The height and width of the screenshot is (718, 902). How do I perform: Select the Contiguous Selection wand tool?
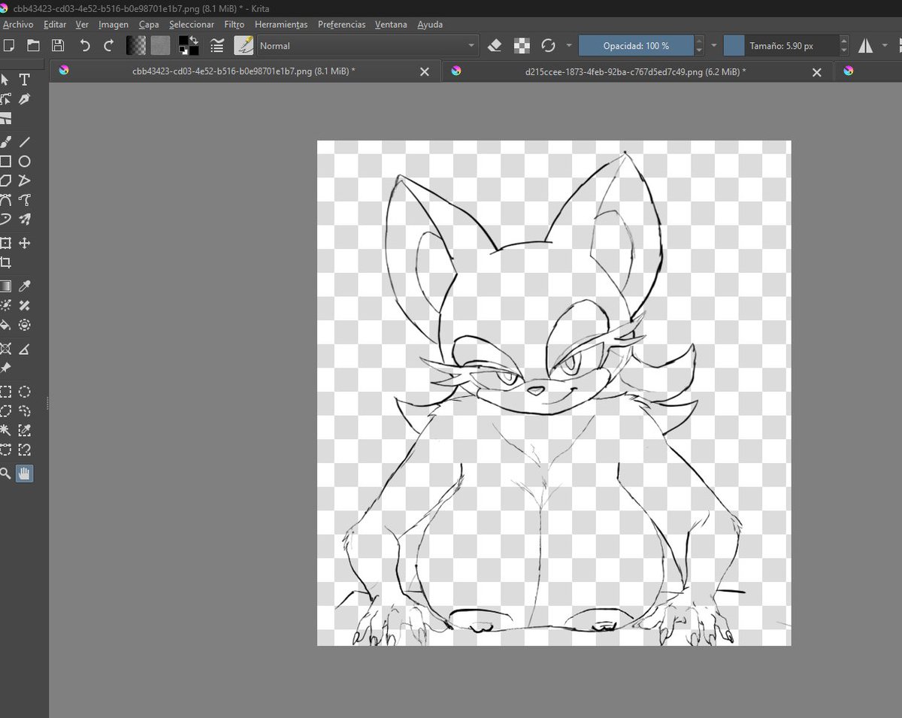click(5, 430)
